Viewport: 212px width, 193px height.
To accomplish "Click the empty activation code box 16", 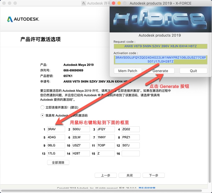I will click(x=130, y=154).
